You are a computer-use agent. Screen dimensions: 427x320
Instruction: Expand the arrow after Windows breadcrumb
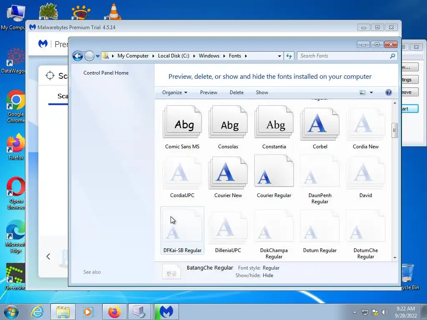tap(224, 56)
